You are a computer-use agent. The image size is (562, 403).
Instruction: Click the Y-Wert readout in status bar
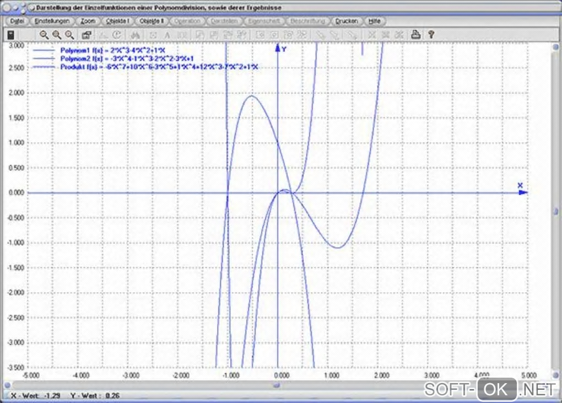pyautogui.click(x=95, y=395)
